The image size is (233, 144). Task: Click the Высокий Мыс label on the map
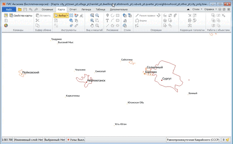(66, 42)
